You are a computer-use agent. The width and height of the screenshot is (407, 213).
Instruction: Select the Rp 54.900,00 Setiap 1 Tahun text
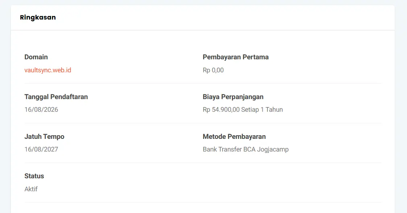pos(243,110)
